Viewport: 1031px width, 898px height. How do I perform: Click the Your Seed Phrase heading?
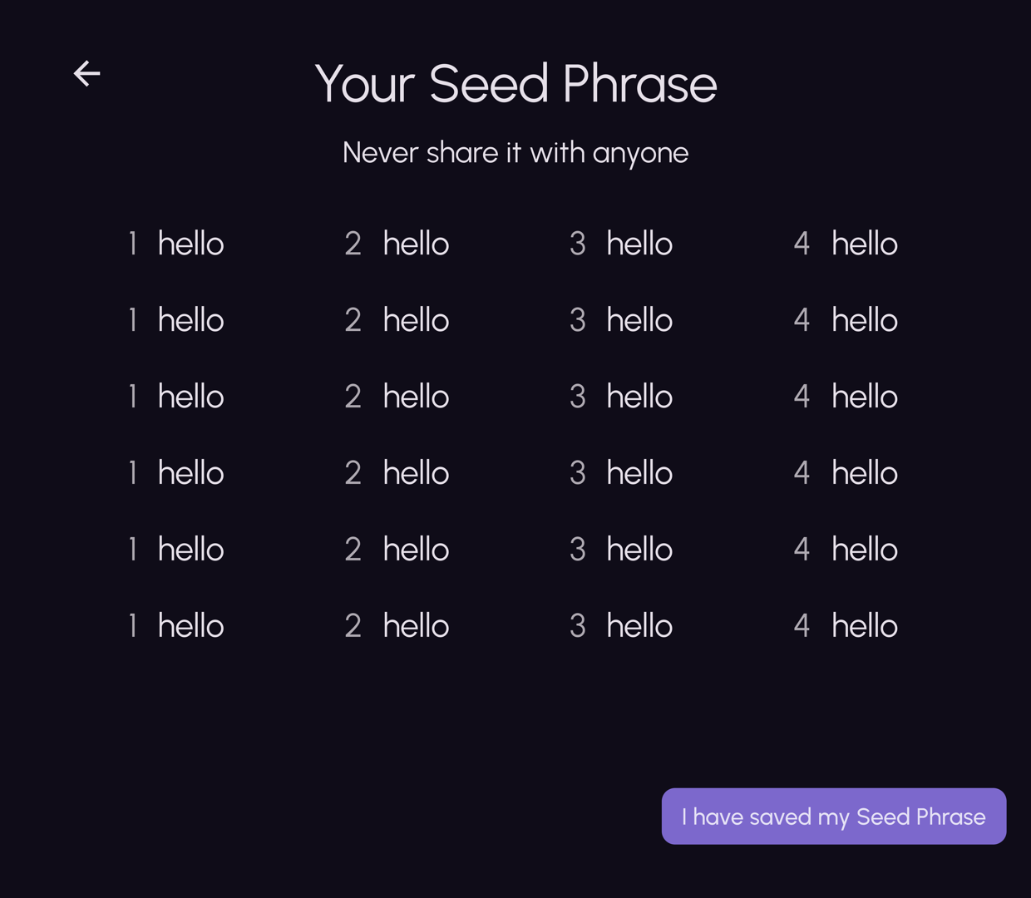515,84
